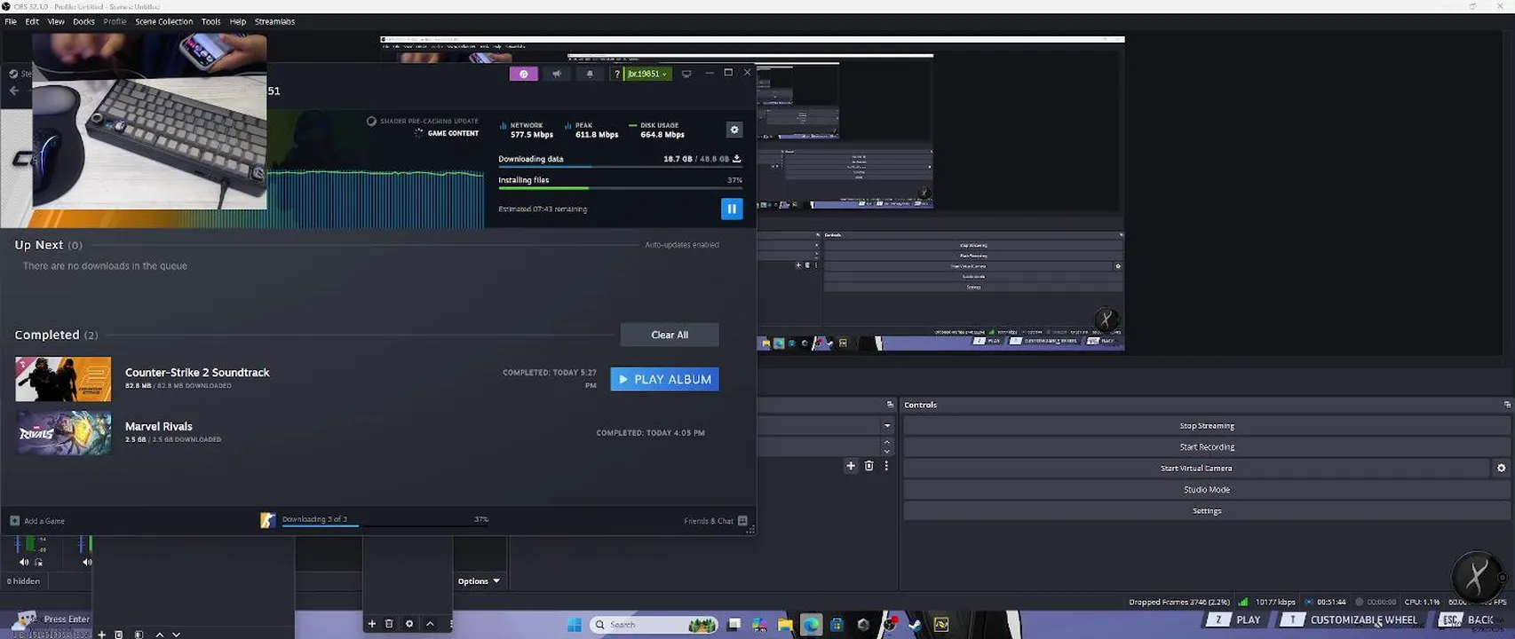Viewport: 1515px width, 639px height.
Task: Open the OBS Help menu
Action: coord(238,21)
